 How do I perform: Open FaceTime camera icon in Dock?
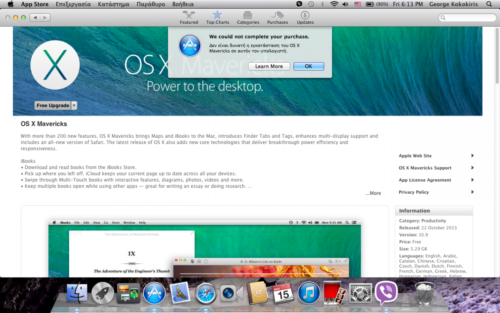click(232, 294)
